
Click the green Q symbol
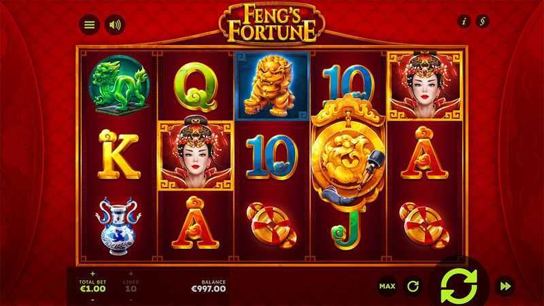196,86
